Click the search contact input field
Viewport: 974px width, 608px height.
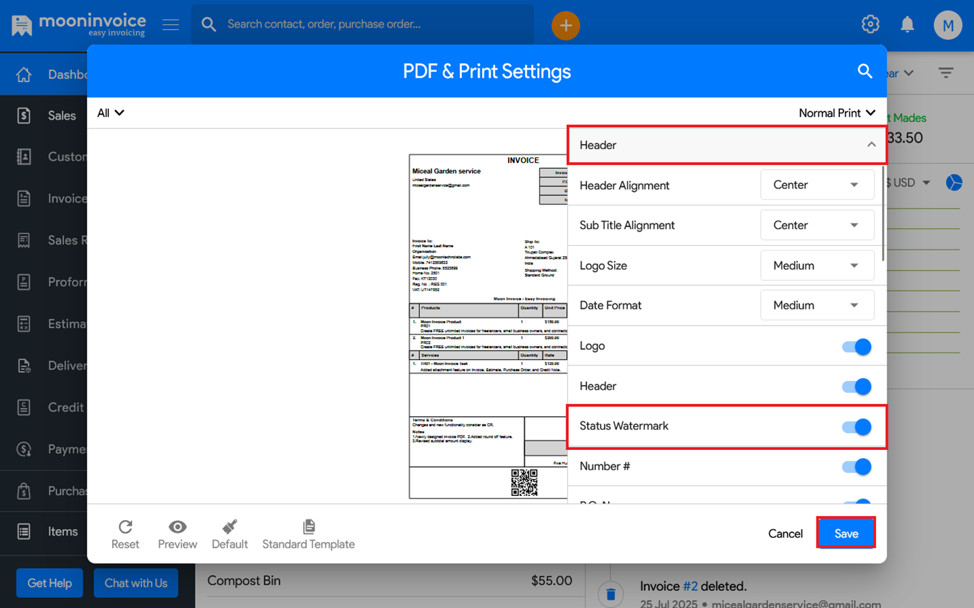[x=363, y=24]
